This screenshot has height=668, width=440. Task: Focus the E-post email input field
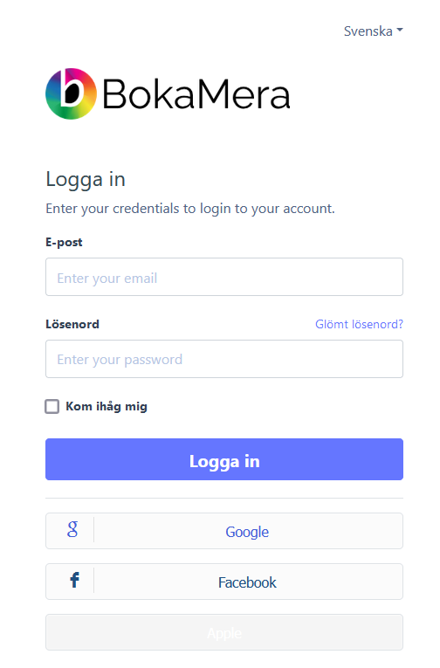coord(224,277)
